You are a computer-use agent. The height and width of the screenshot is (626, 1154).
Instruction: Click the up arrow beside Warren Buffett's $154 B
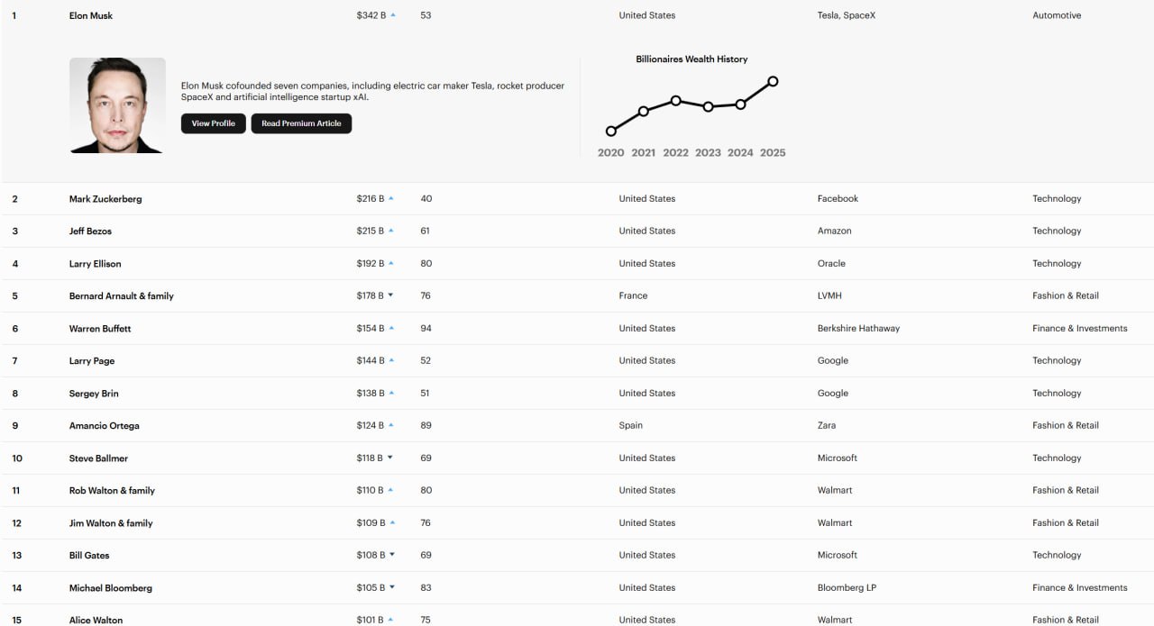click(391, 328)
